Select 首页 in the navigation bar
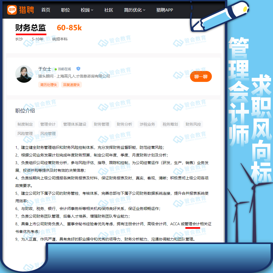Viewport: 273px width, 273px height. point(45,10)
